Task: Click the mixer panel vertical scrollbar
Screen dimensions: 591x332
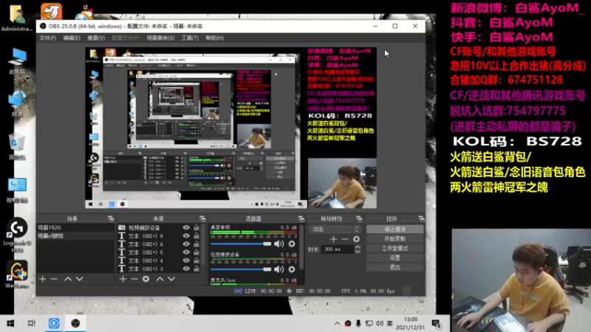Action: point(301,247)
